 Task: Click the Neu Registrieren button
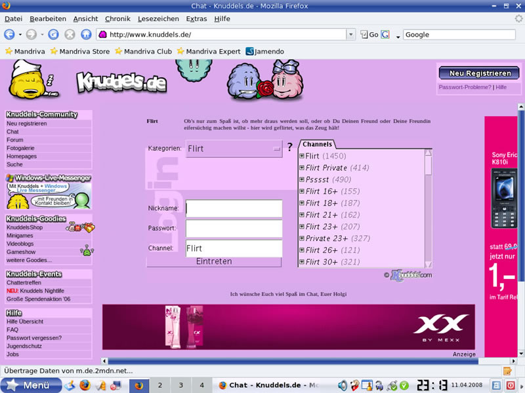coord(479,73)
